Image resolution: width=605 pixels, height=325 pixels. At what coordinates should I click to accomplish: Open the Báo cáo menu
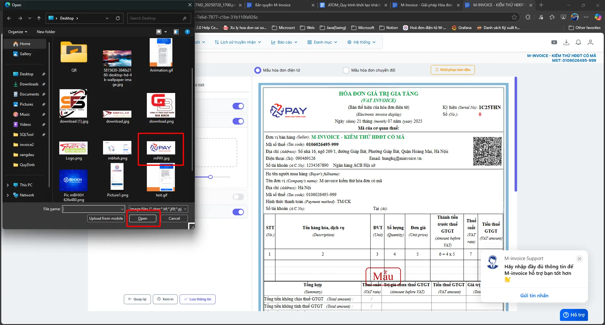pyautogui.click(x=284, y=42)
